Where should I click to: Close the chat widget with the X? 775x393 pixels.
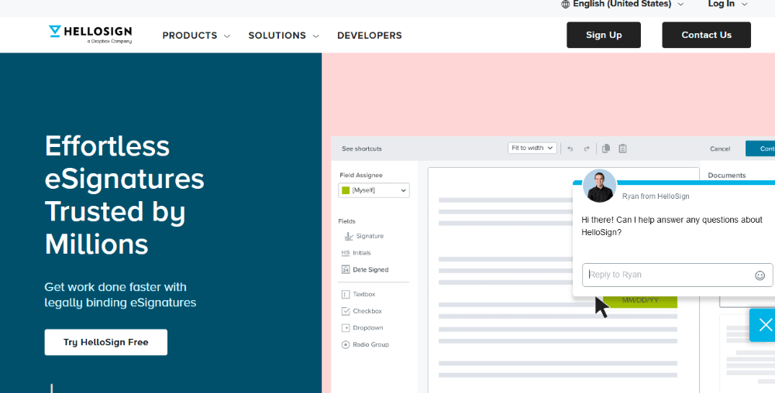coord(765,325)
